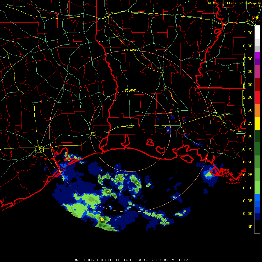Pick the orange legend swatch at 1.50
This screenshot has height=262, width=262.
[x=257, y=110]
